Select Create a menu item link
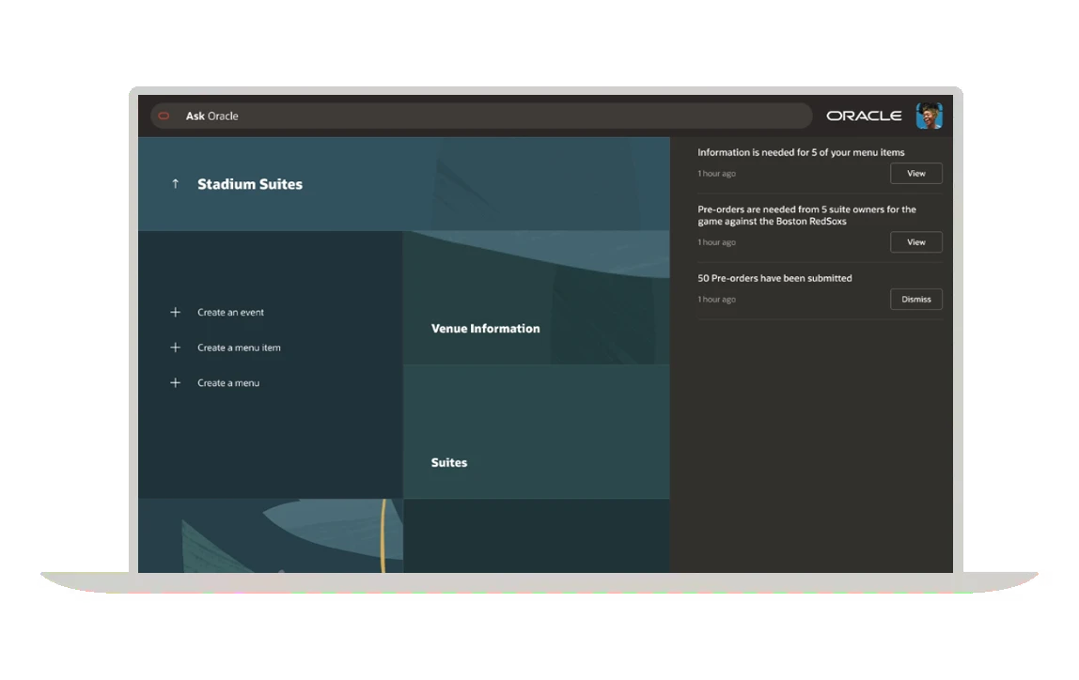This screenshot has height=680, width=1079. click(239, 348)
